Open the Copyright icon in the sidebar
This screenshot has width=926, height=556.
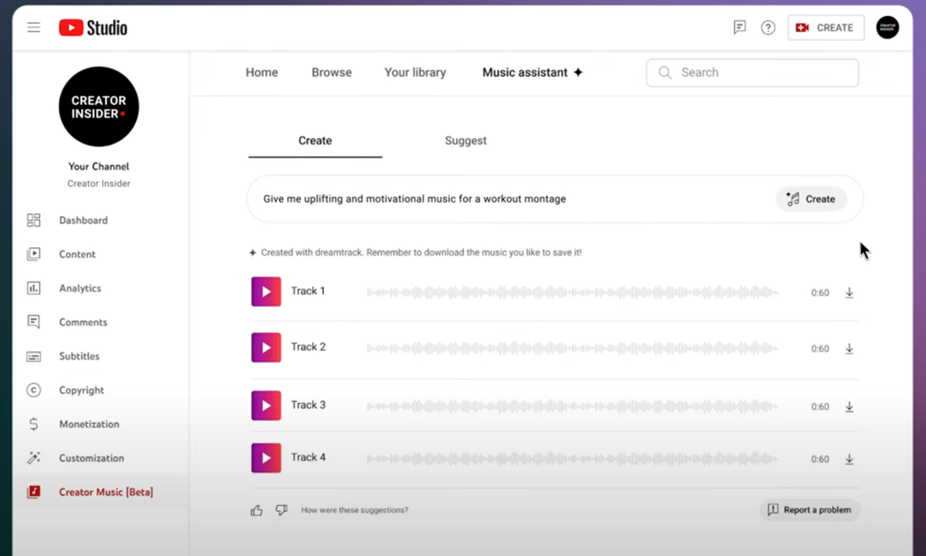[x=33, y=390]
